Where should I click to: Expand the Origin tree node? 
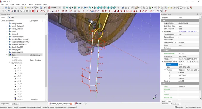[x=10, y=58]
